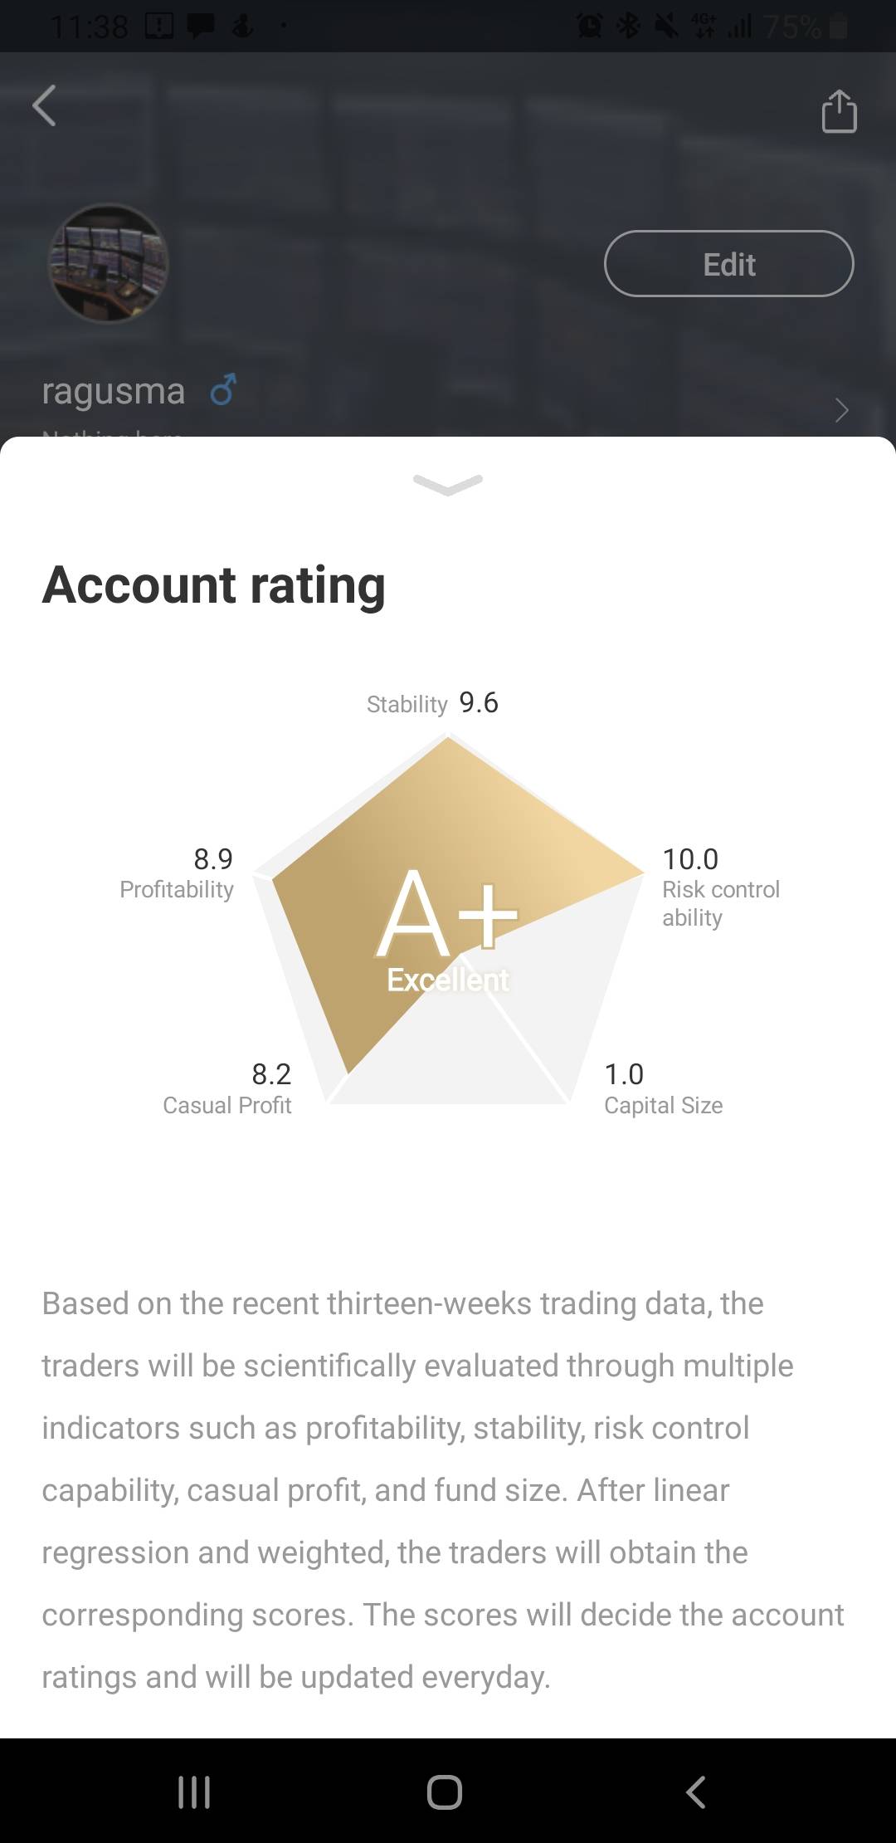The height and width of the screenshot is (1843, 896).
Task: Open profile details via right chevron
Action: click(841, 410)
